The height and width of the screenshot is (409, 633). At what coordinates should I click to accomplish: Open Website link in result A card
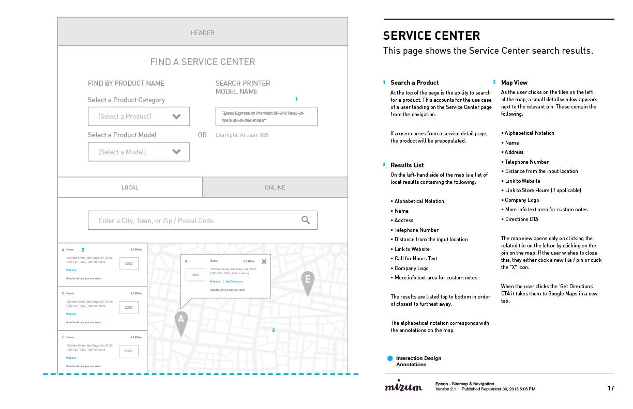[71, 270]
